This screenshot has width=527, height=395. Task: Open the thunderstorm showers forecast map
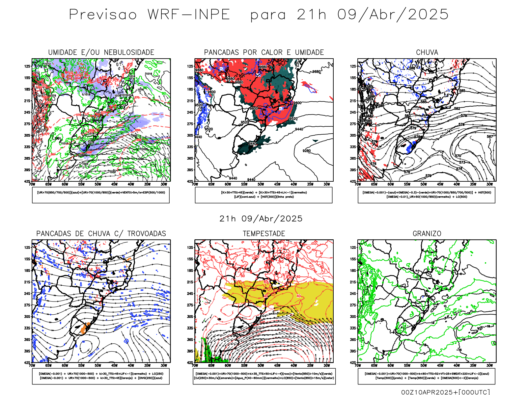coord(101,301)
